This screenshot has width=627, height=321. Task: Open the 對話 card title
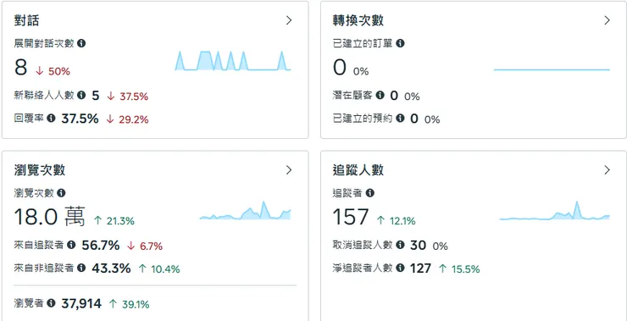click(x=27, y=20)
